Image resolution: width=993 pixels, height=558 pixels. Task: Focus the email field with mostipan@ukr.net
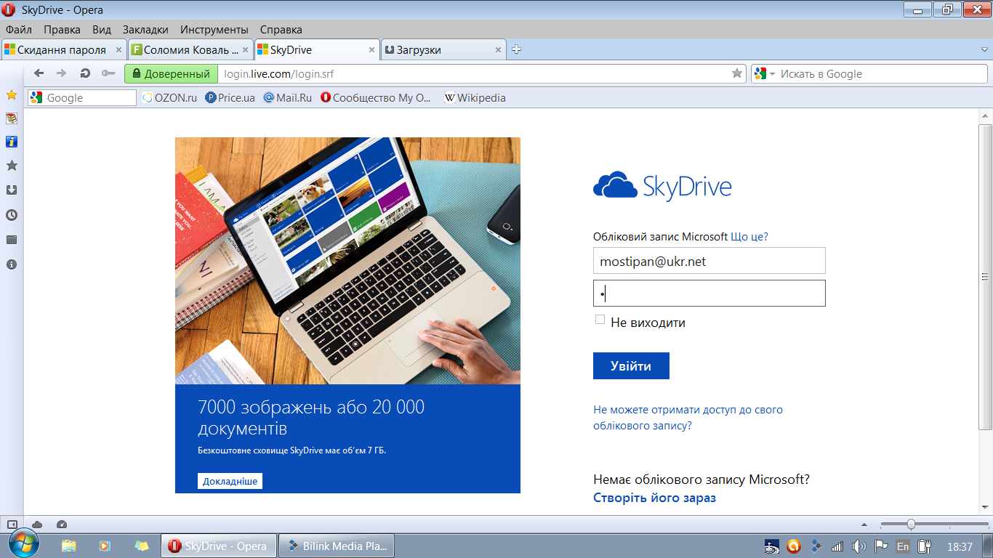(x=709, y=261)
